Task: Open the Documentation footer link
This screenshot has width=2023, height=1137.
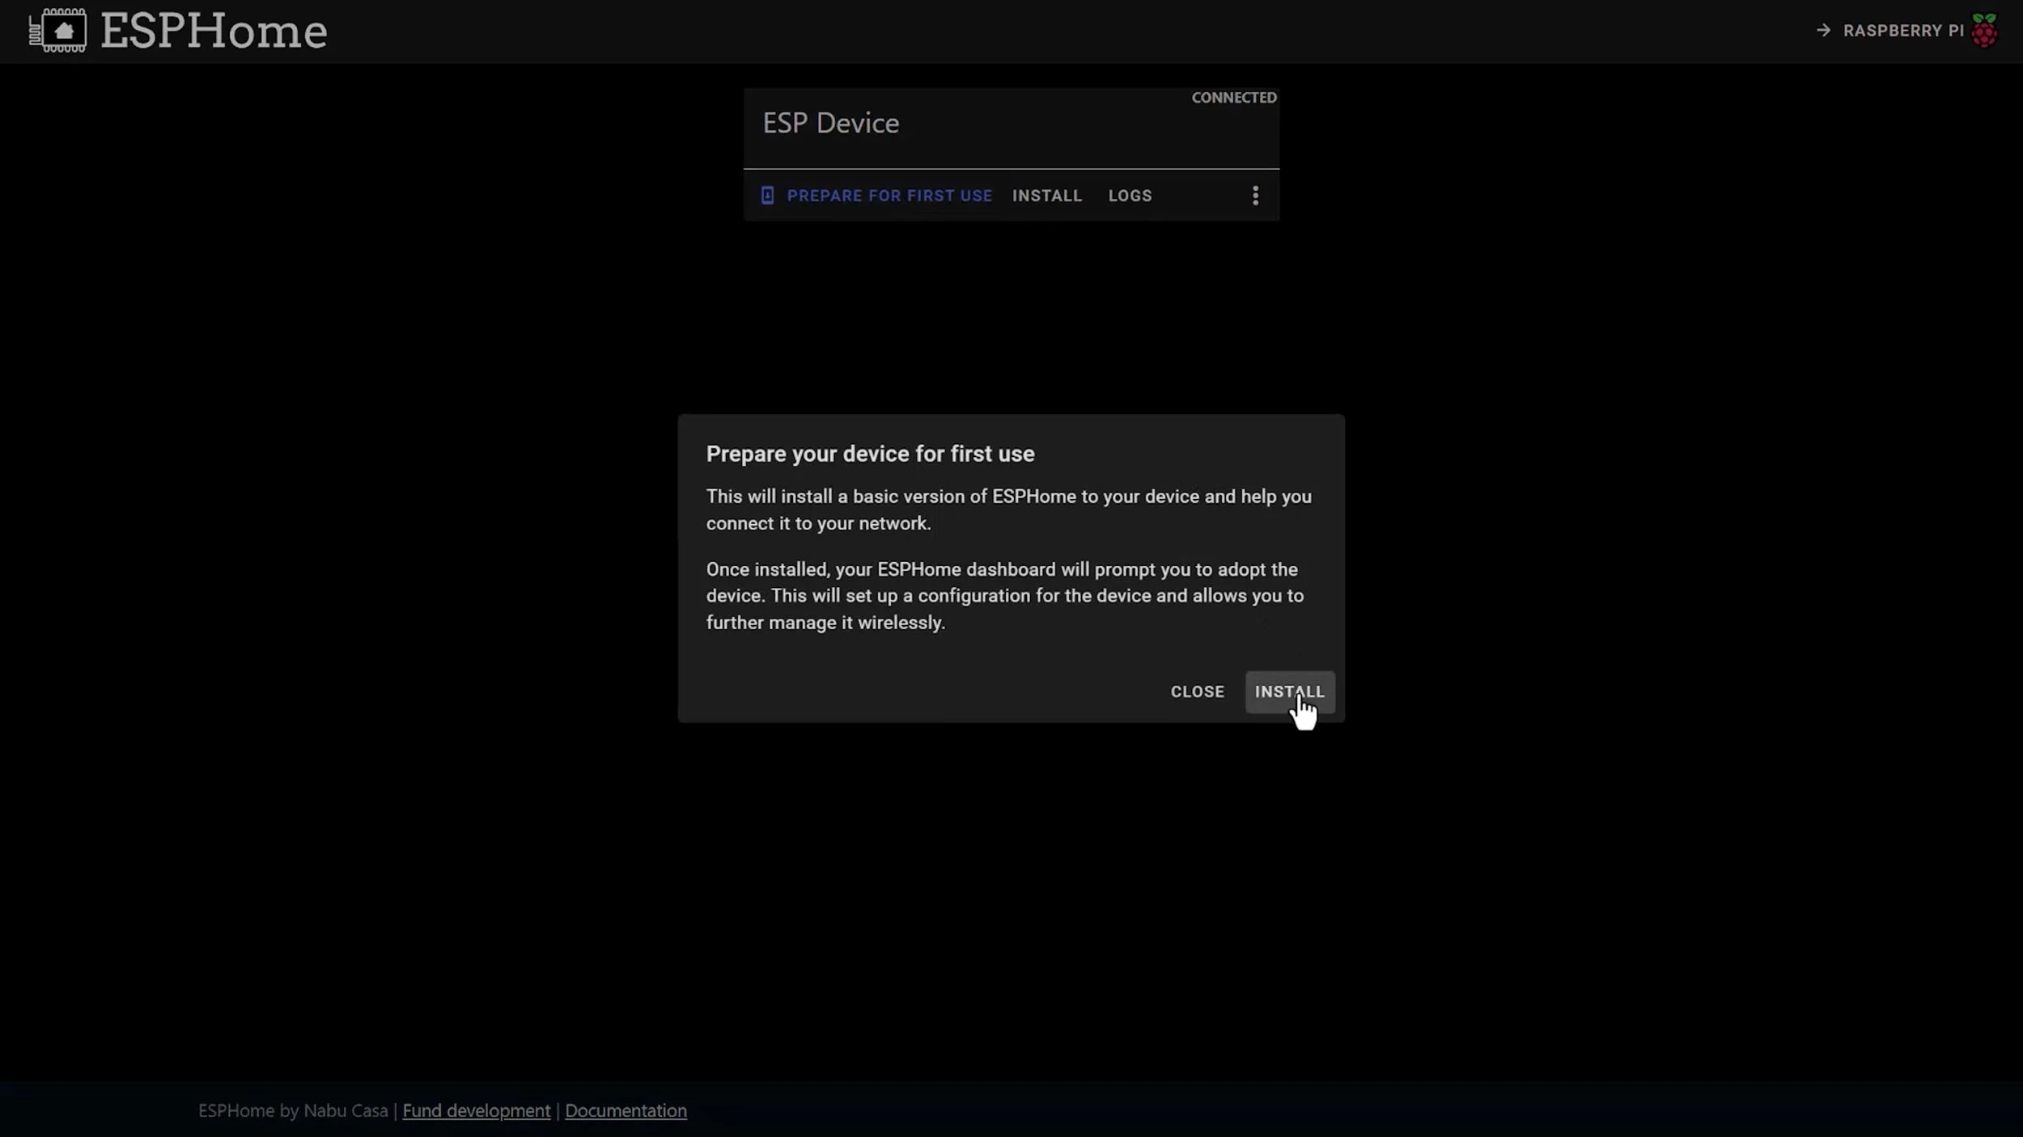Action: 626,1110
